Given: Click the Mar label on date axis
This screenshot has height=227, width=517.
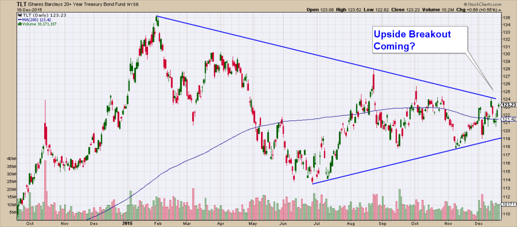Looking at the screenshot, I should pyautogui.click(x=187, y=223).
